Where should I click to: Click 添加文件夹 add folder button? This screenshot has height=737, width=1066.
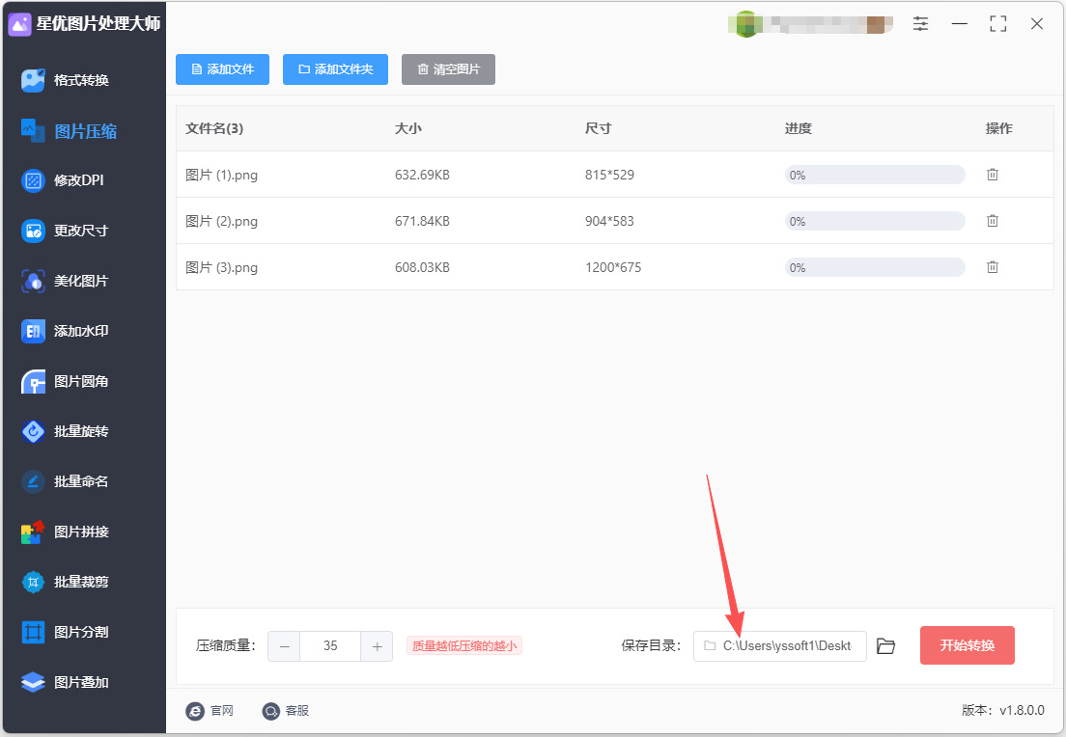point(335,69)
